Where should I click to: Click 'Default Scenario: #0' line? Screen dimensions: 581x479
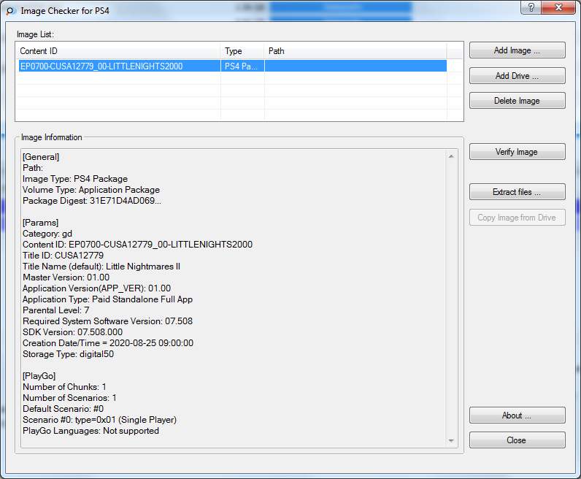point(63,409)
